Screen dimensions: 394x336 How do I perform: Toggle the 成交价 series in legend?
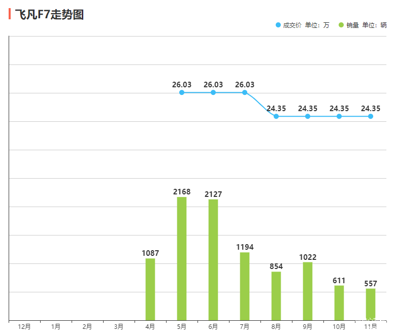pos(292,25)
